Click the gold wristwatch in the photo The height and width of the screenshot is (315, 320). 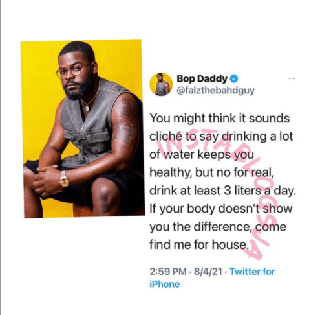point(64,179)
